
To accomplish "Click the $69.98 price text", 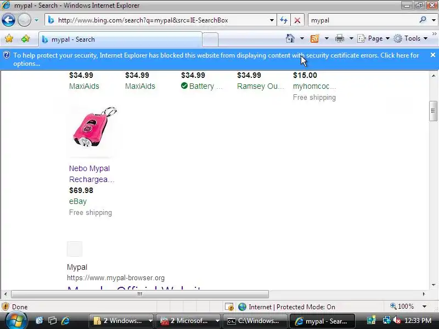I will pos(81,190).
